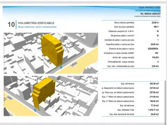Click label Sup. 2° Retiro sin deducir patios/vacíos

pos(118,101)
